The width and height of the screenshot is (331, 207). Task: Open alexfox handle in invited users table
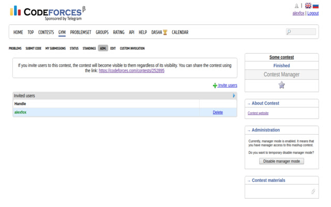(x=20, y=112)
